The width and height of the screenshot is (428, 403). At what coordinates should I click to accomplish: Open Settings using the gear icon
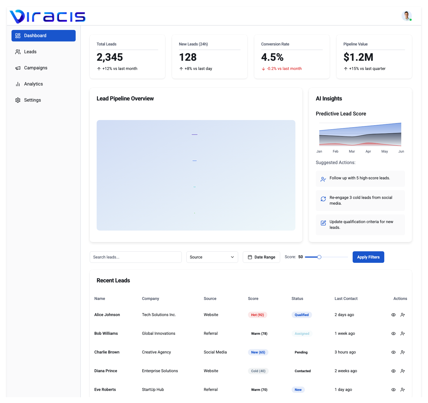tap(18, 100)
